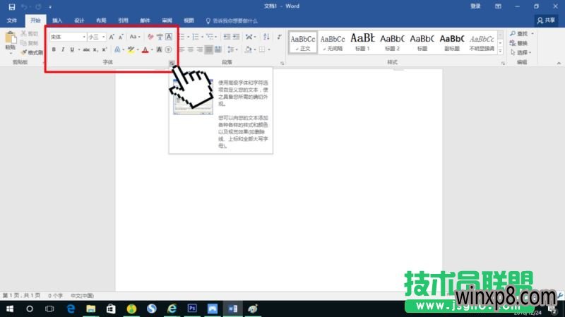Toggle Superscript formatting

104,49
